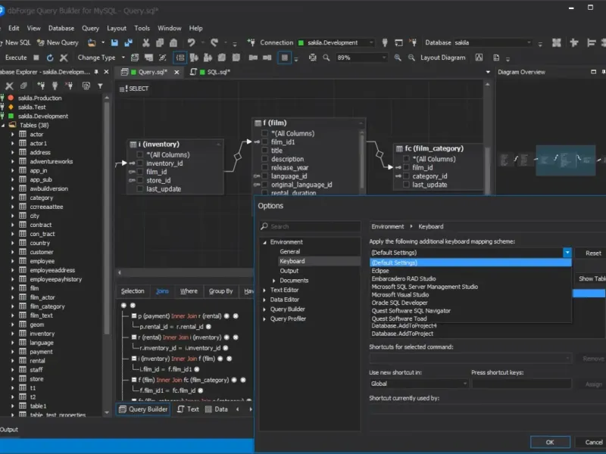Open the zoom percentage 89% combo box
The height and width of the screenshot is (454, 606).
(361, 58)
